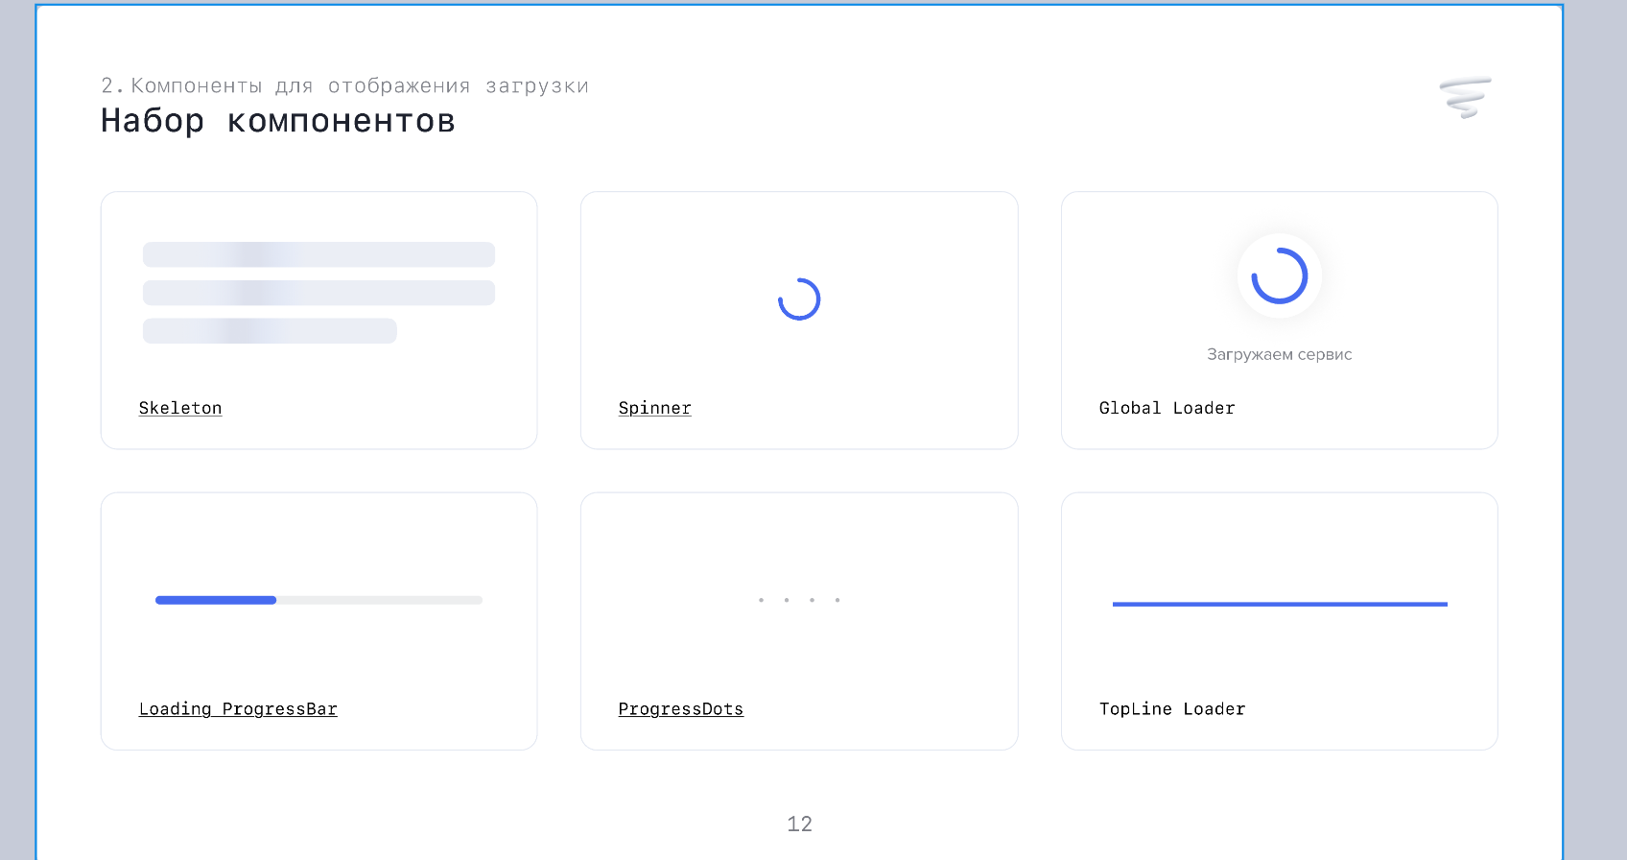Image resolution: width=1627 pixels, height=860 pixels.
Task: Click the tornado logo in the slide corner
Action: (1465, 97)
